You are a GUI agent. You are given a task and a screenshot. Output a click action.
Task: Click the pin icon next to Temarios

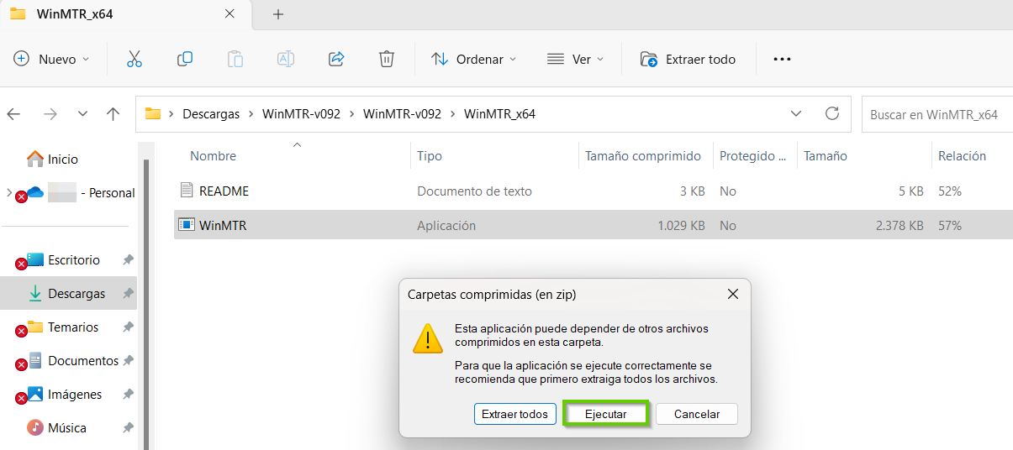pos(128,327)
